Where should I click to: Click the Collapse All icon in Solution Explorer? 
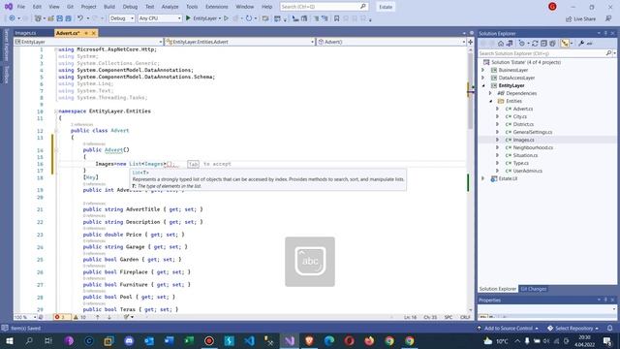point(543,44)
